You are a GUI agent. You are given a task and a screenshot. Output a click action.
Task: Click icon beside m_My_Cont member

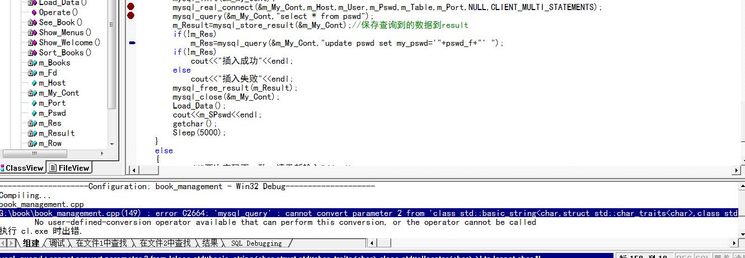click(x=32, y=93)
